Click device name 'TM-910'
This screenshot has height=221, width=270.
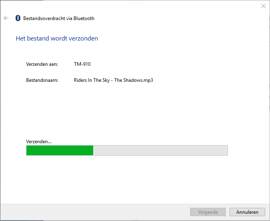[82, 64]
